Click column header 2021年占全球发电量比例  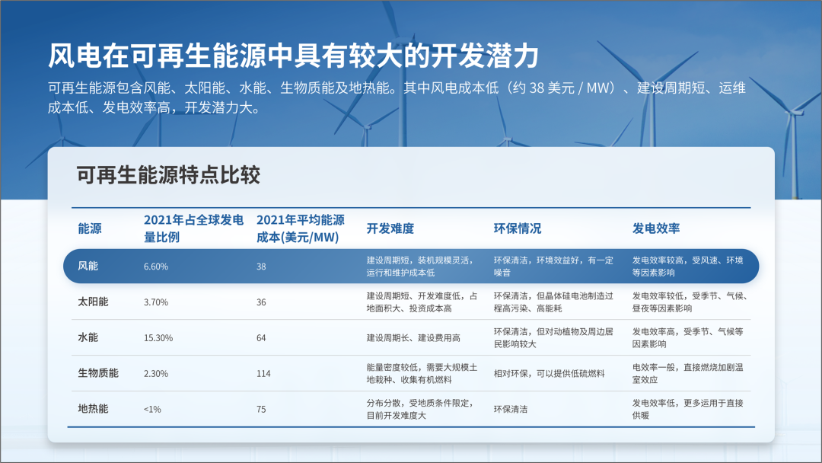pyautogui.click(x=193, y=228)
